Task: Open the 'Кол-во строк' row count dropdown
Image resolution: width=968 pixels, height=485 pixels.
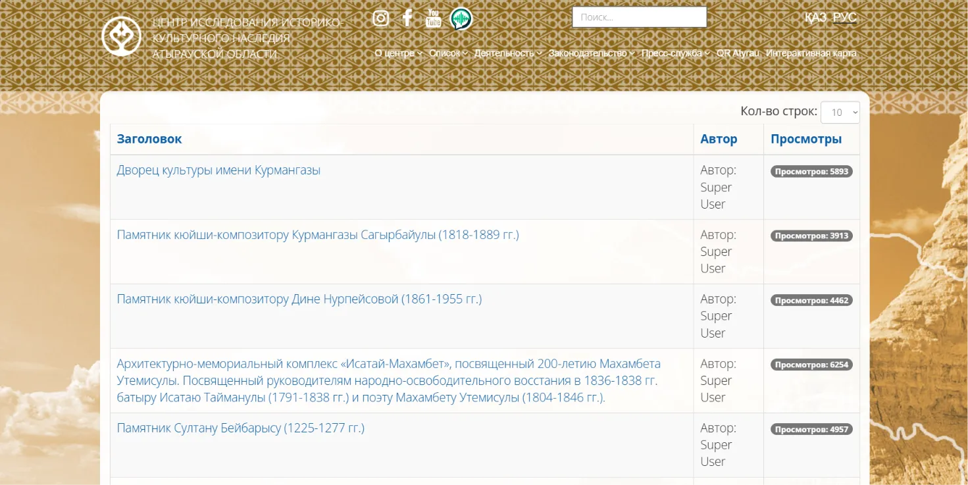Action: 840,112
